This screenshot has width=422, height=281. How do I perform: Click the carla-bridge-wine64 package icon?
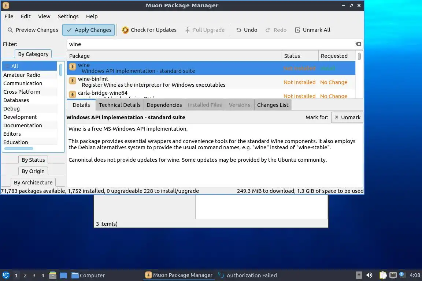73,94
